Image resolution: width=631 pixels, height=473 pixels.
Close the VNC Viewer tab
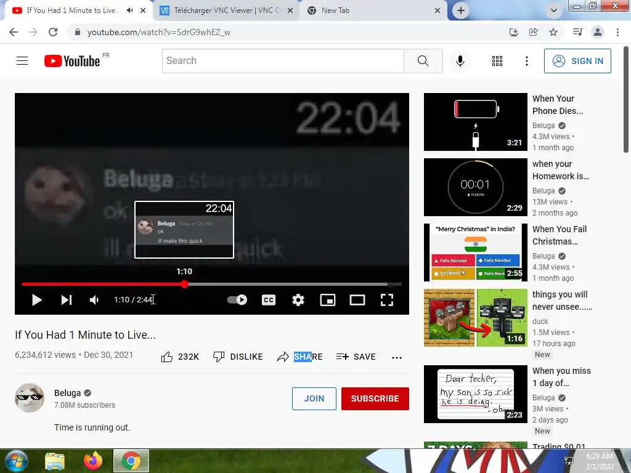(x=290, y=10)
